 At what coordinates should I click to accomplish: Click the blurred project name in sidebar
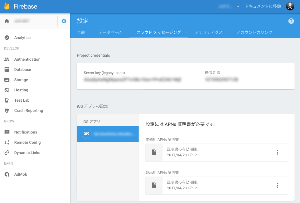(22, 21)
